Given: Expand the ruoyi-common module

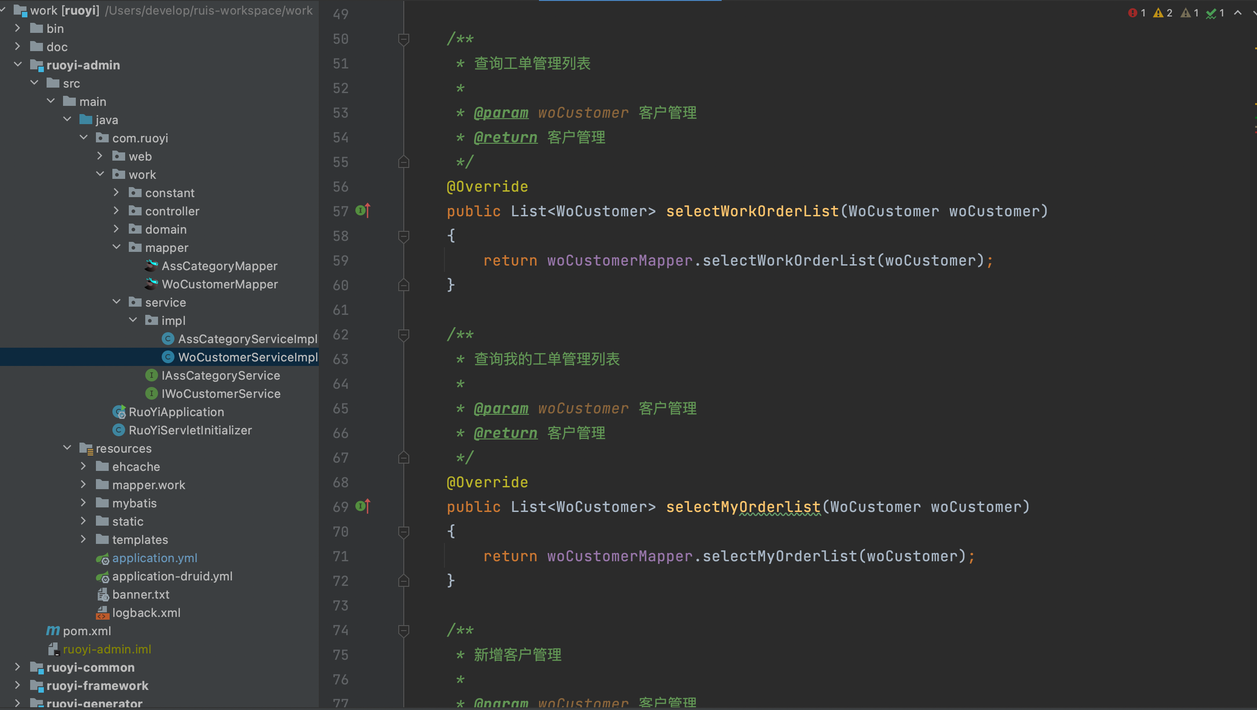Looking at the screenshot, I should 17,667.
